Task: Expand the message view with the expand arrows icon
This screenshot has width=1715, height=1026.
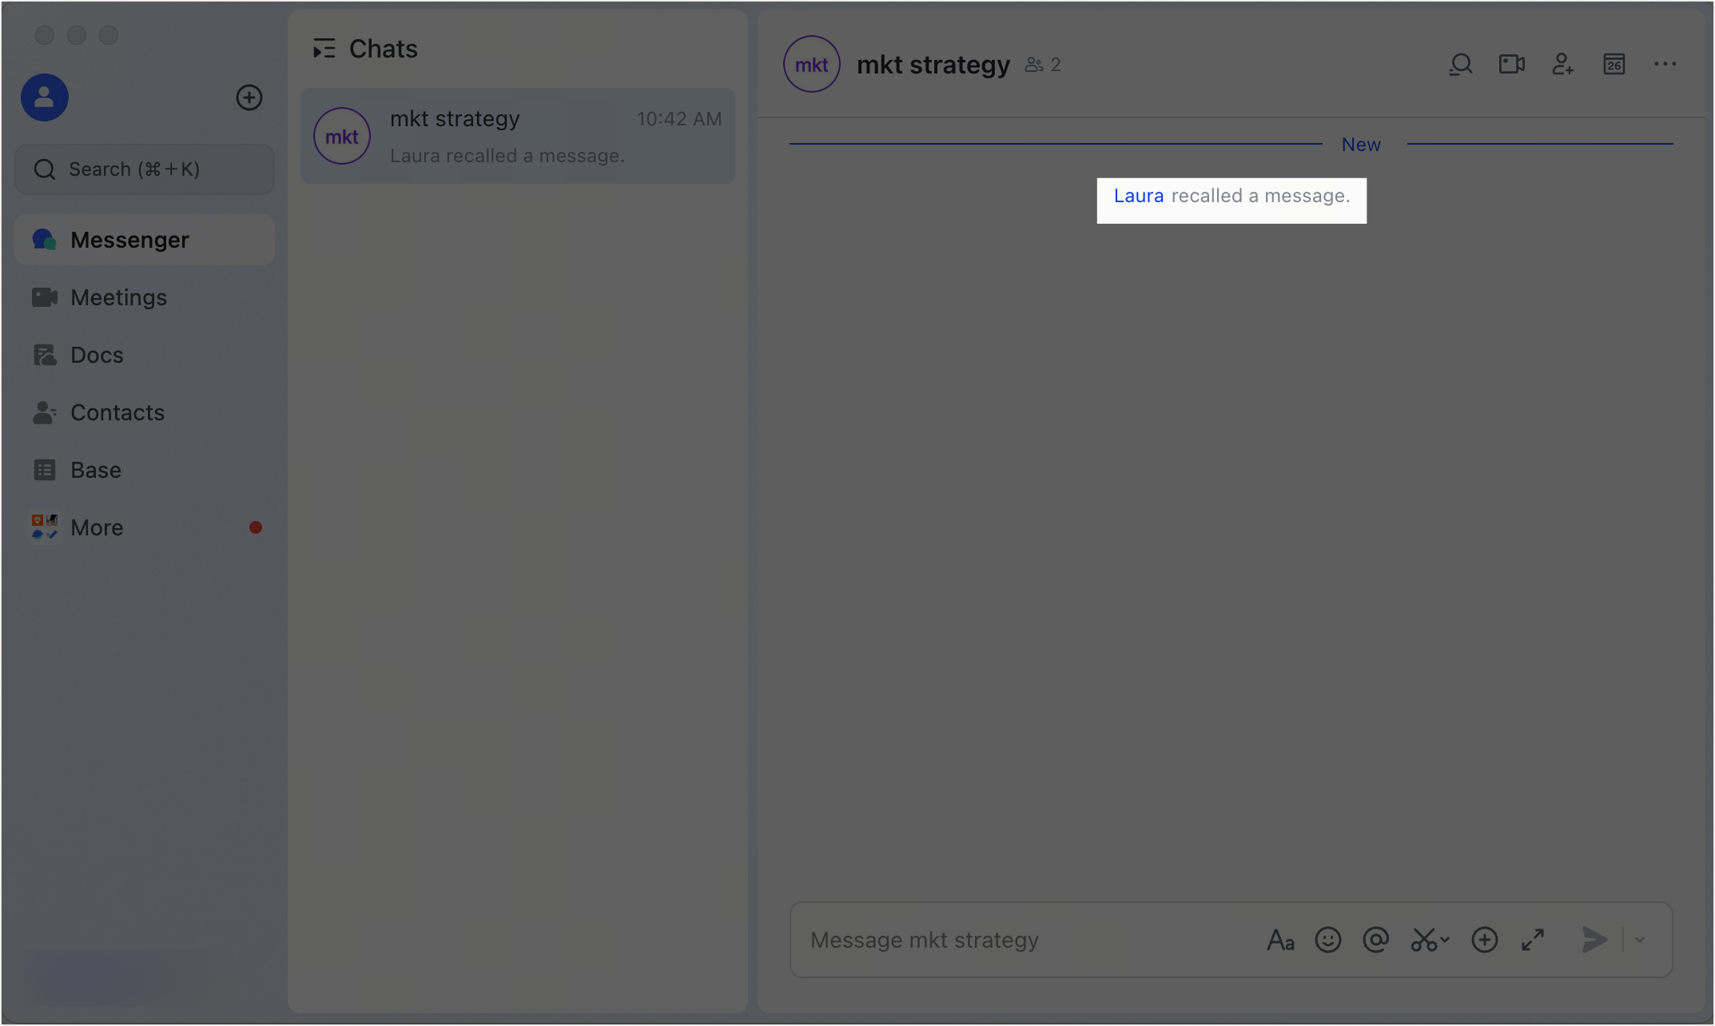Action: click(1532, 940)
